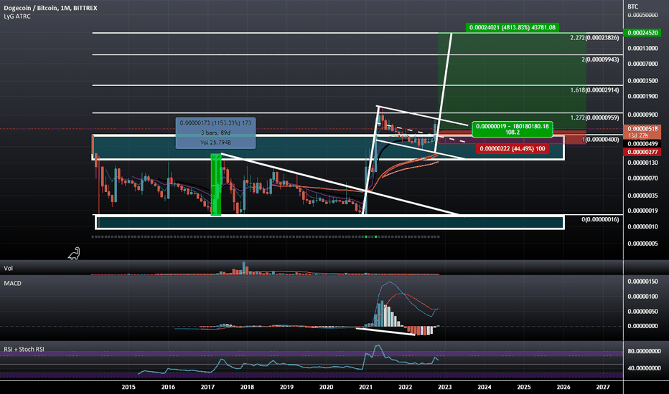Click 2027 on the time axis

(x=603, y=387)
